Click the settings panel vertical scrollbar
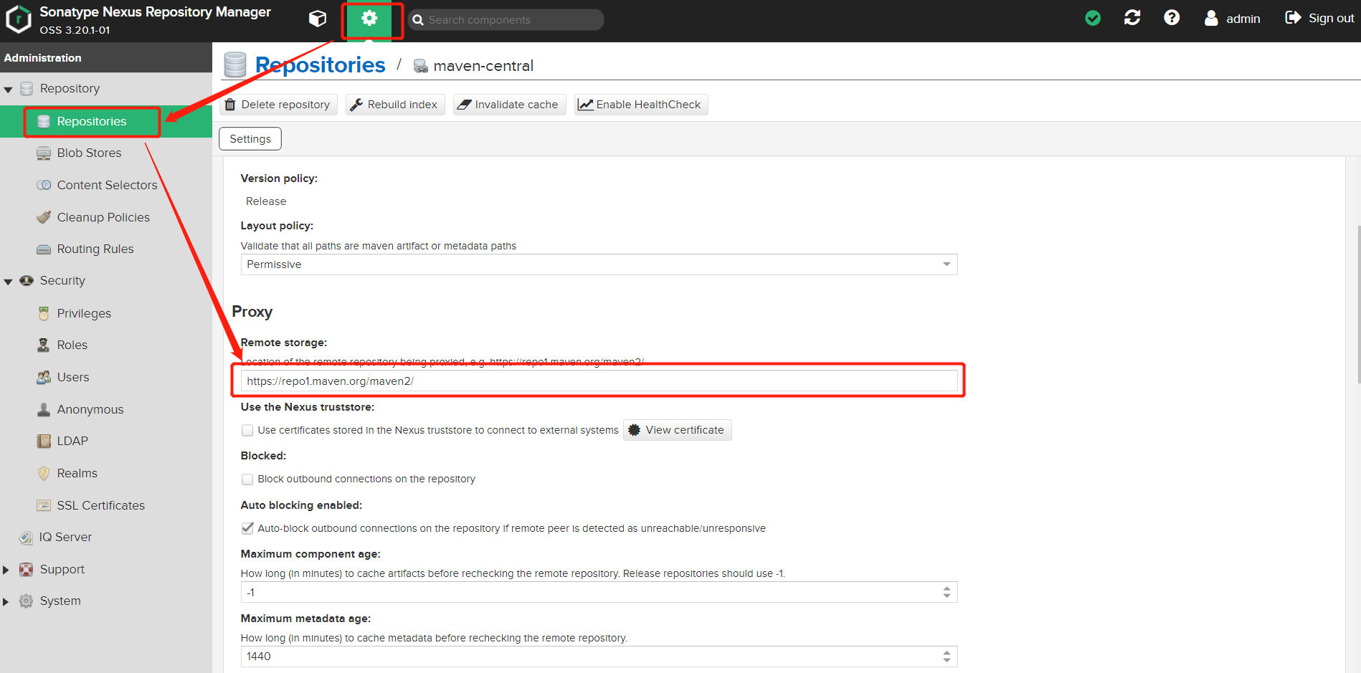 [x=1359, y=305]
